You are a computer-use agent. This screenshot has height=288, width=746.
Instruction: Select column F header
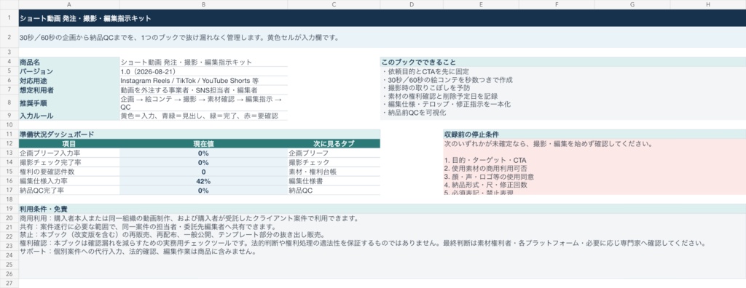(x=557, y=4)
